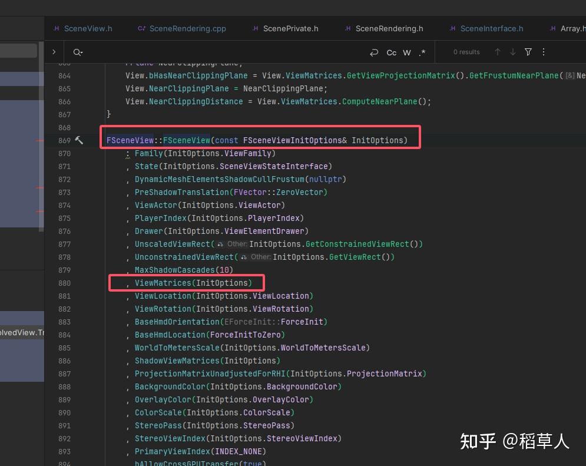Open the SceneInterface.h tab
This screenshot has width=586, height=466.
[x=491, y=28]
